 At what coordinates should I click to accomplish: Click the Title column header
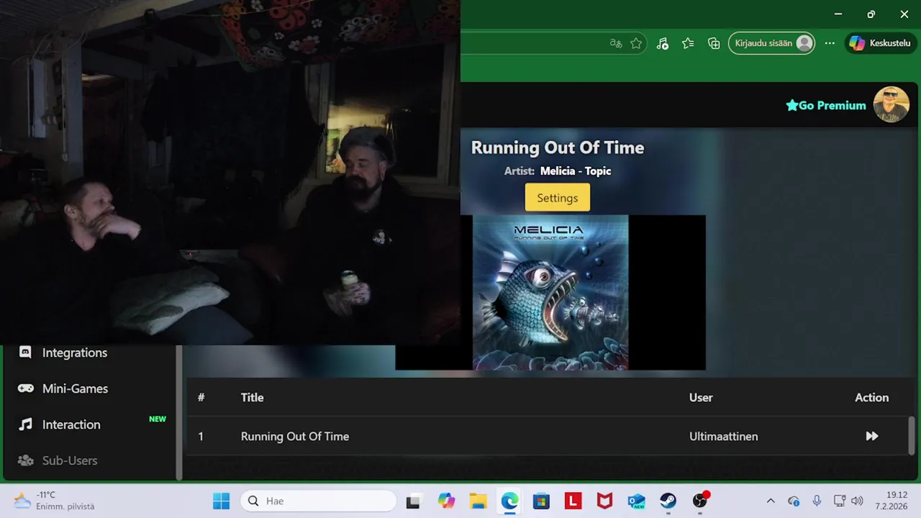point(252,397)
